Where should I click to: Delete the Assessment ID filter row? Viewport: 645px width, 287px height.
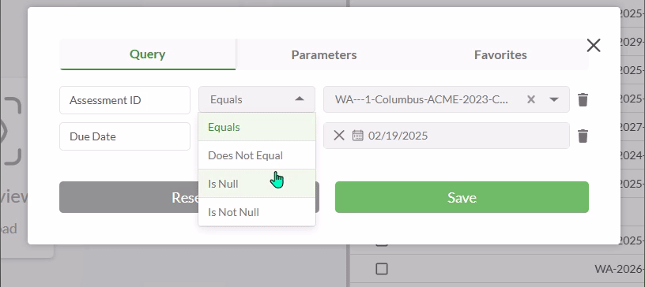[x=583, y=100]
